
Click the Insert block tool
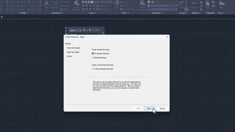(x=116, y=4)
